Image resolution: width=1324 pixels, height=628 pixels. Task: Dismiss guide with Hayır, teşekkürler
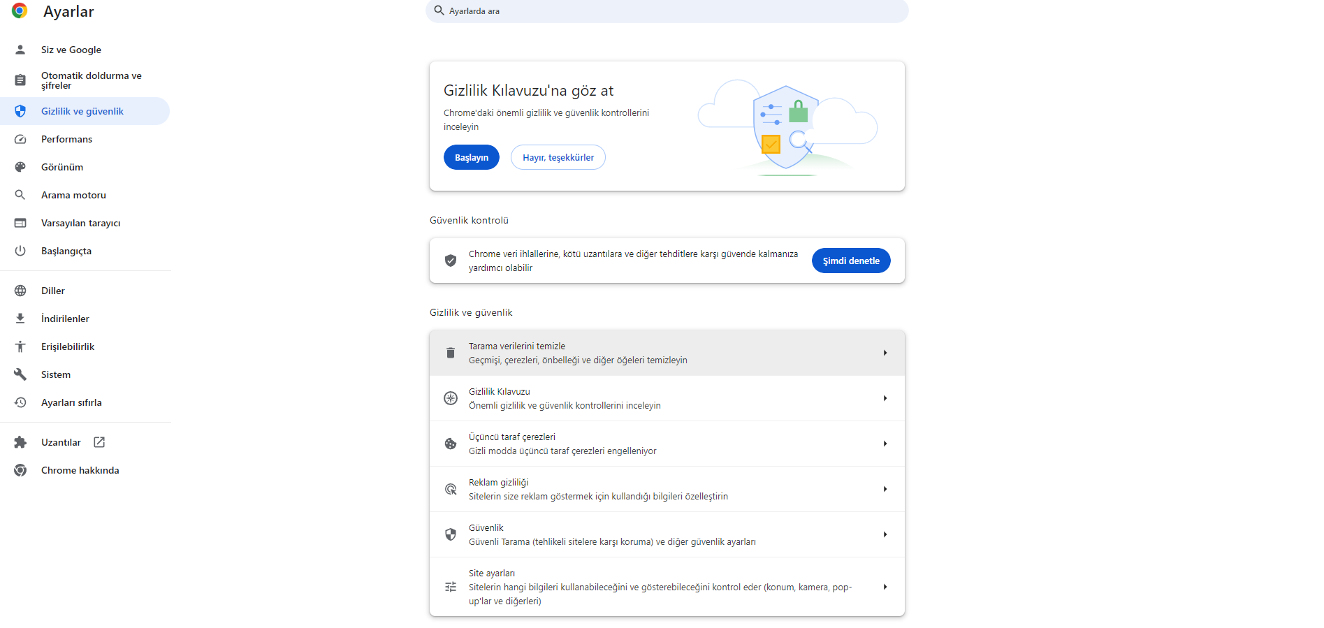click(x=558, y=157)
